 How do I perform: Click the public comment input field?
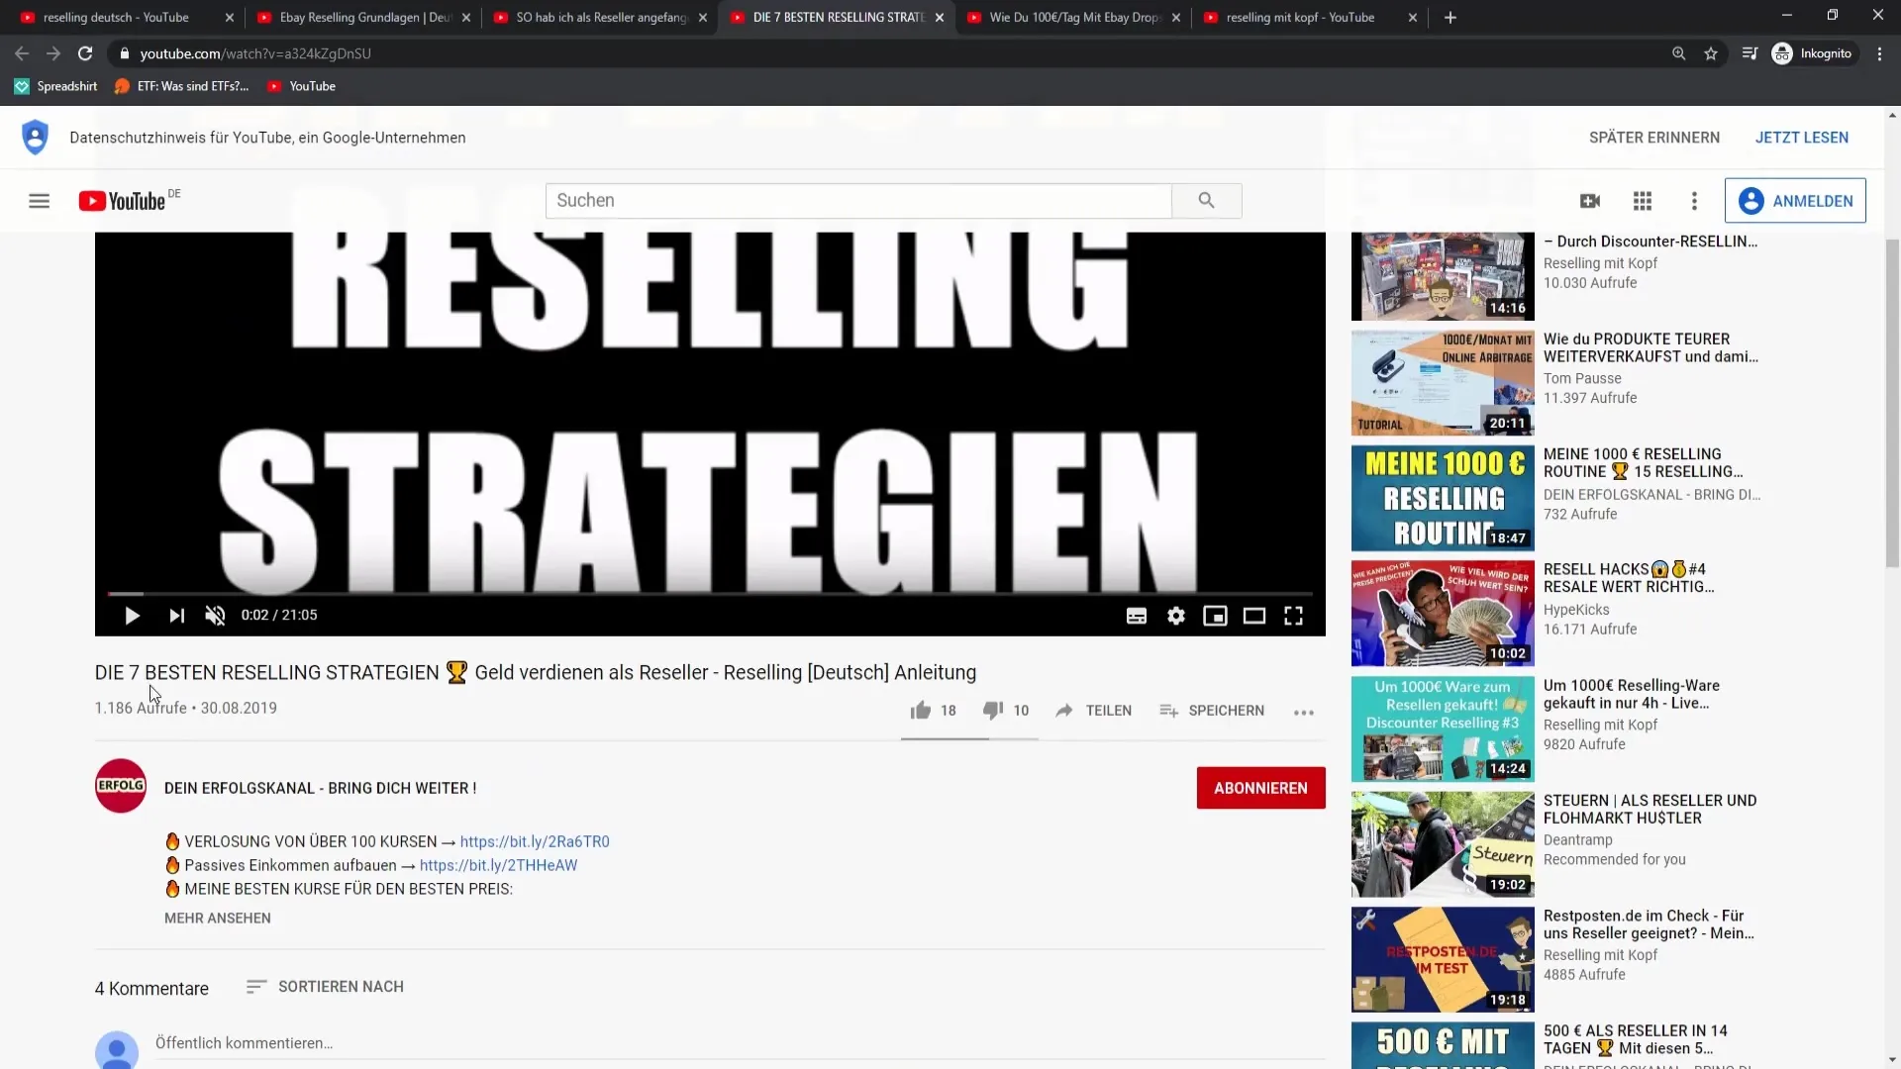[x=740, y=1043]
